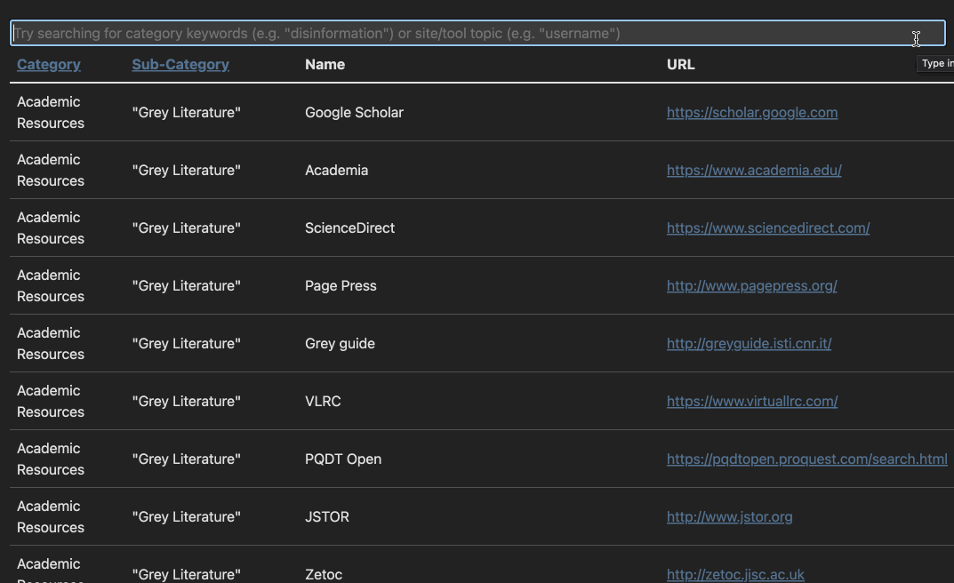Click "Grey Literature" cell in Grey guide row
This screenshot has width=954, height=583.
(x=186, y=343)
